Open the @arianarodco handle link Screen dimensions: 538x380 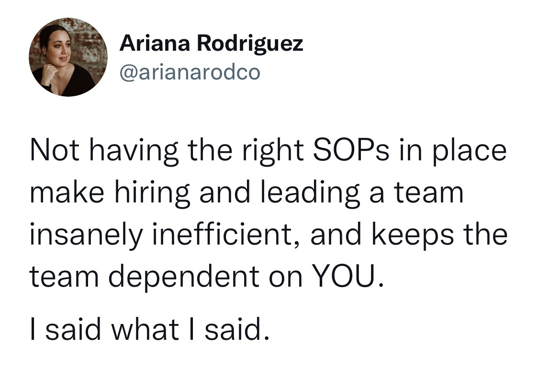pos(190,72)
